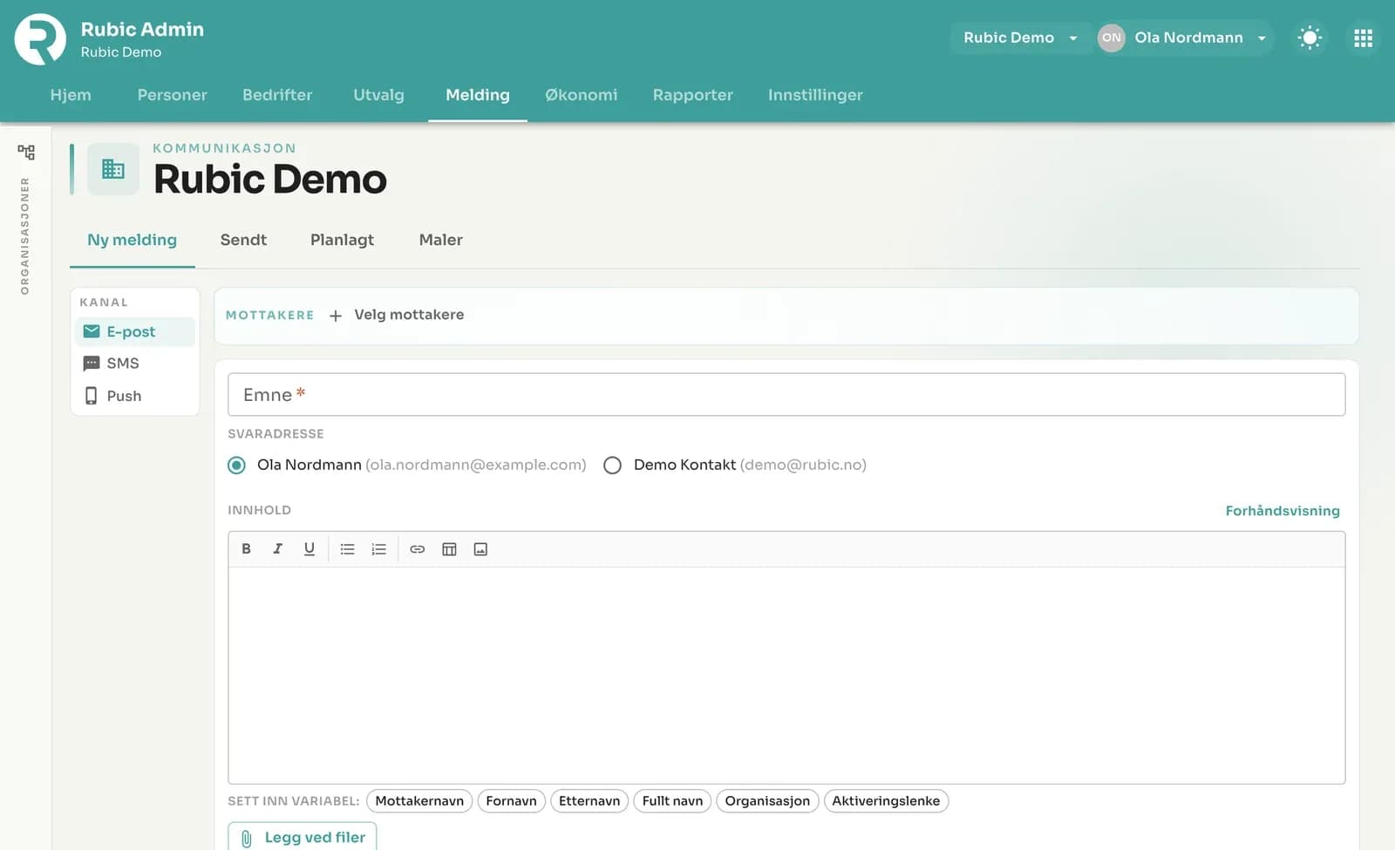
Task: Click the building icon beside Rubic Demo
Action: 113,169
